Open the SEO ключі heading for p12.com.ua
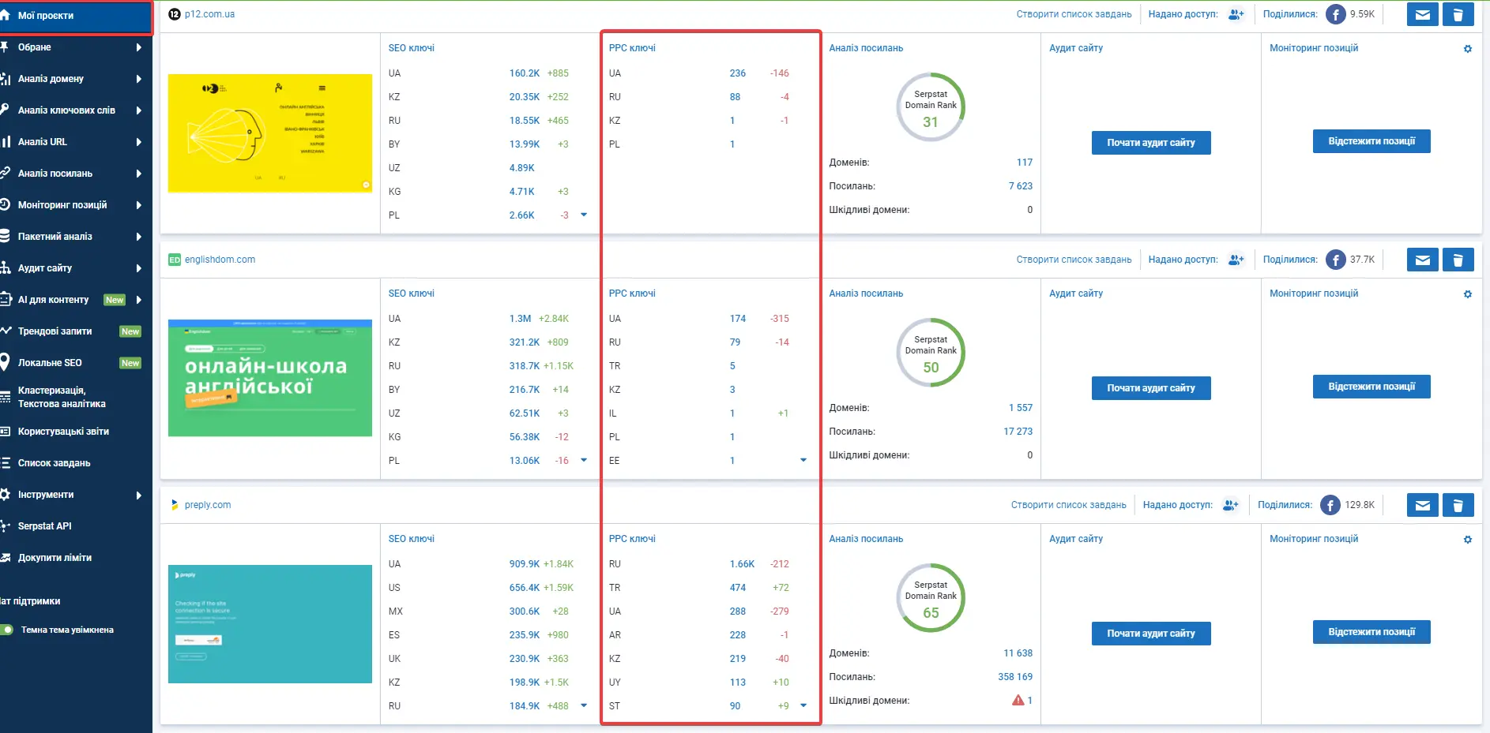 coord(412,48)
